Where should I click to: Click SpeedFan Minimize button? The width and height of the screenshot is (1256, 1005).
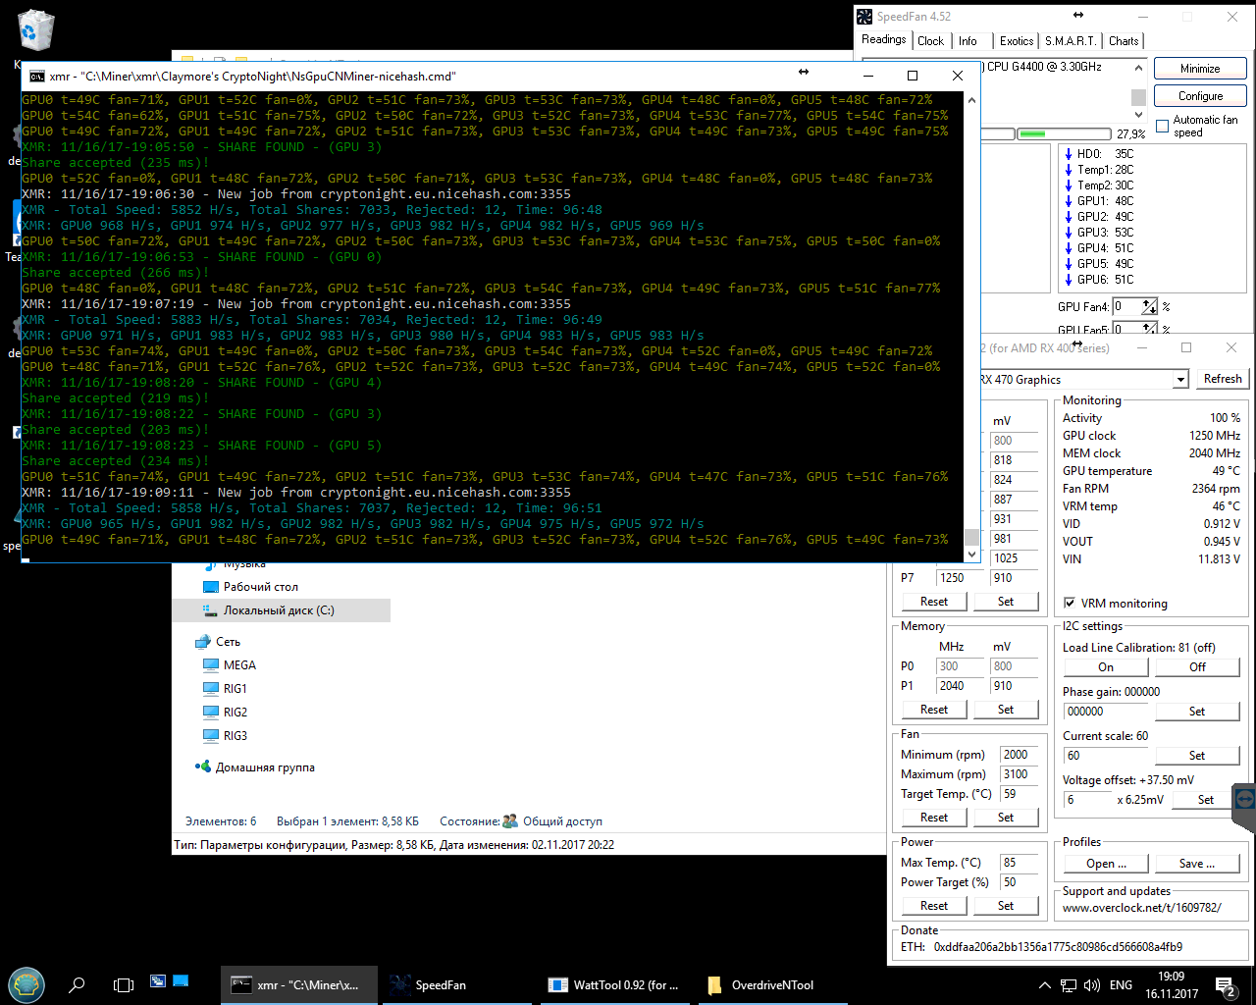(x=1200, y=69)
